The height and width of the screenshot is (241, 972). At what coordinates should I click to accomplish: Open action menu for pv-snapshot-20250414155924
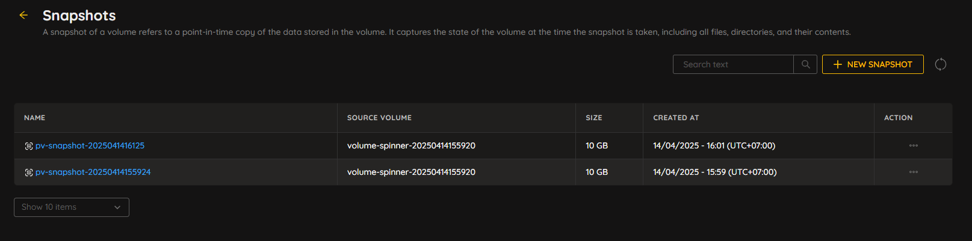pyautogui.click(x=913, y=172)
